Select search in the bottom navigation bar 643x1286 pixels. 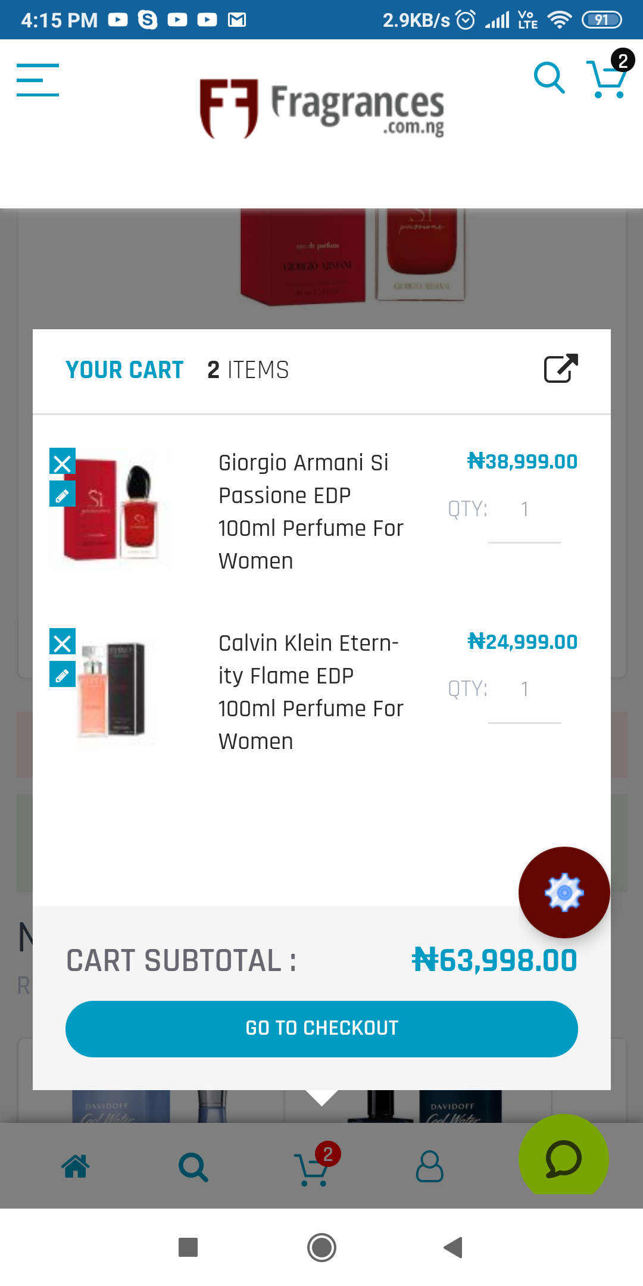pos(193,1168)
